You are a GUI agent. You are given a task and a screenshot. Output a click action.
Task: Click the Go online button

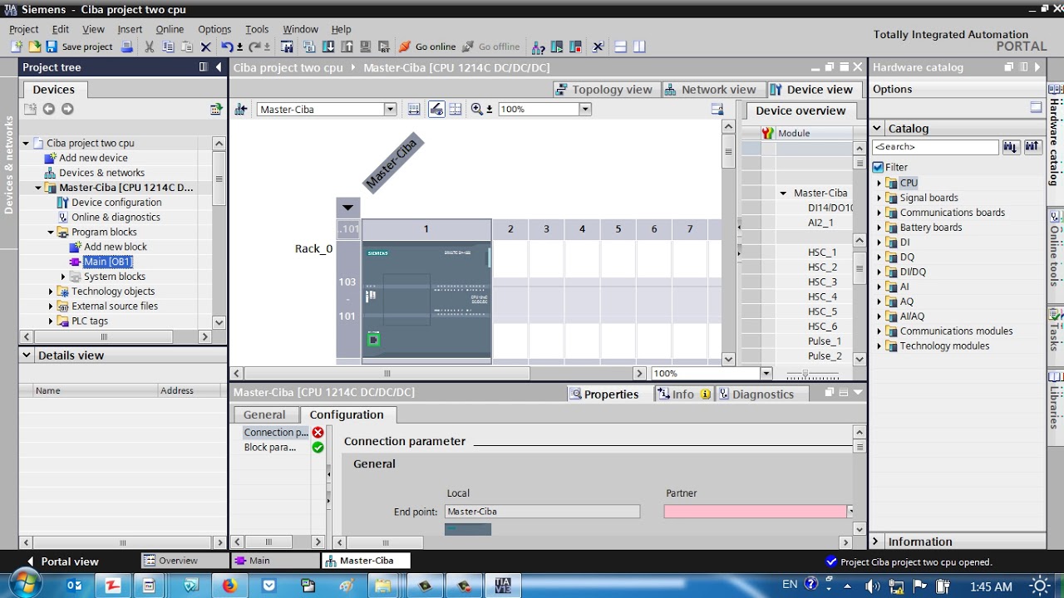427,47
